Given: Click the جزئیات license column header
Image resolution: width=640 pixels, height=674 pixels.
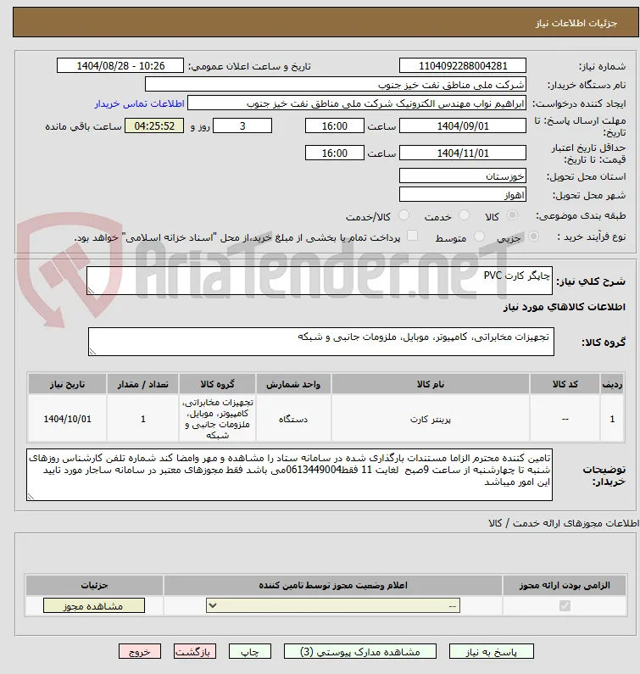Looking at the screenshot, I should pos(95,586).
